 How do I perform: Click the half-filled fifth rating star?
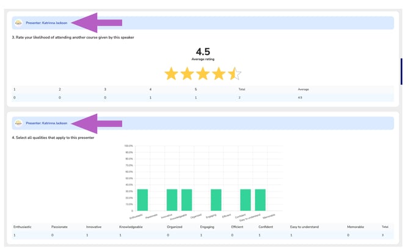pyautogui.click(x=234, y=74)
